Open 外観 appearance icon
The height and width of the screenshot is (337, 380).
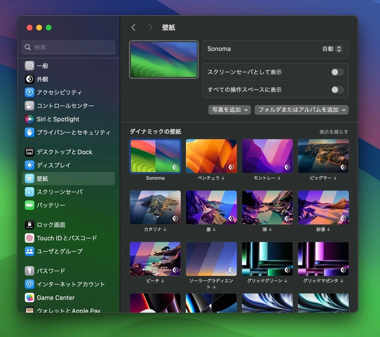[29, 79]
